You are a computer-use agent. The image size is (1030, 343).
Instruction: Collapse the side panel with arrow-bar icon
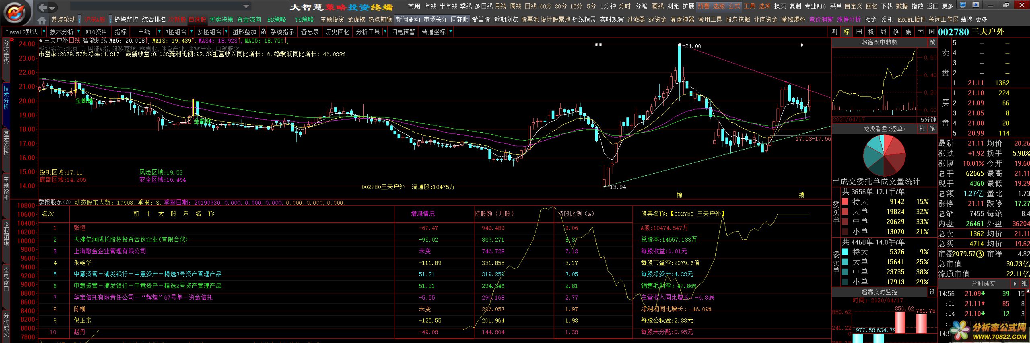point(932,32)
